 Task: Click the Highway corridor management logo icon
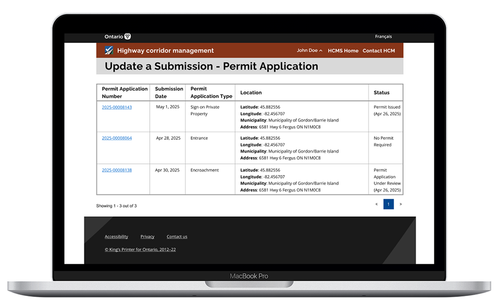pyautogui.click(x=109, y=50)
